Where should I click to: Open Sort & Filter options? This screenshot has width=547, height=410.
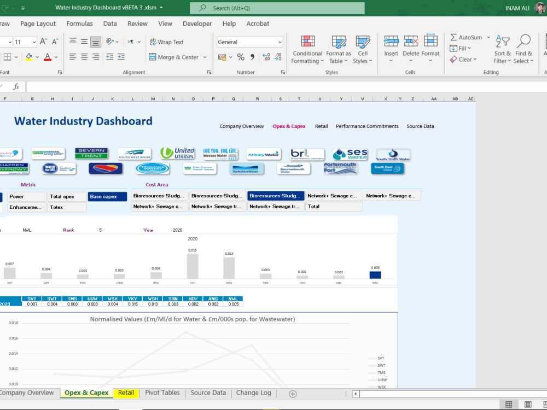[502, 49]
